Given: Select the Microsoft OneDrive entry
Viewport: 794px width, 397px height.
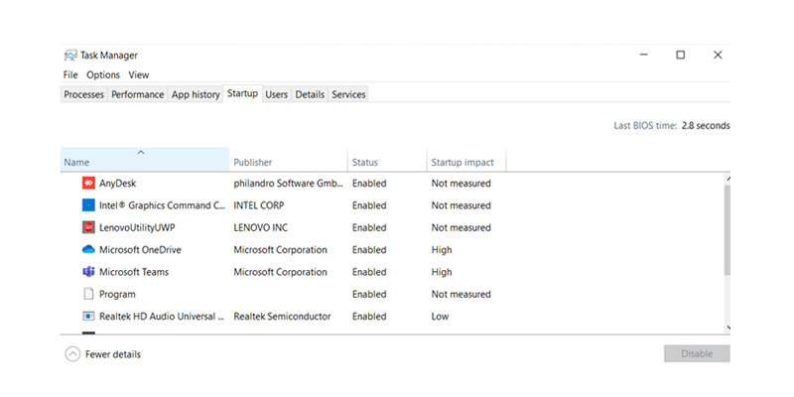Looking at the screenshot, I should pos(140,250).
